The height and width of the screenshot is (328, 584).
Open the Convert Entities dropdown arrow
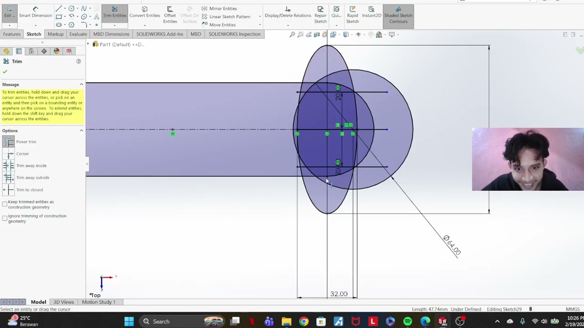145,25
